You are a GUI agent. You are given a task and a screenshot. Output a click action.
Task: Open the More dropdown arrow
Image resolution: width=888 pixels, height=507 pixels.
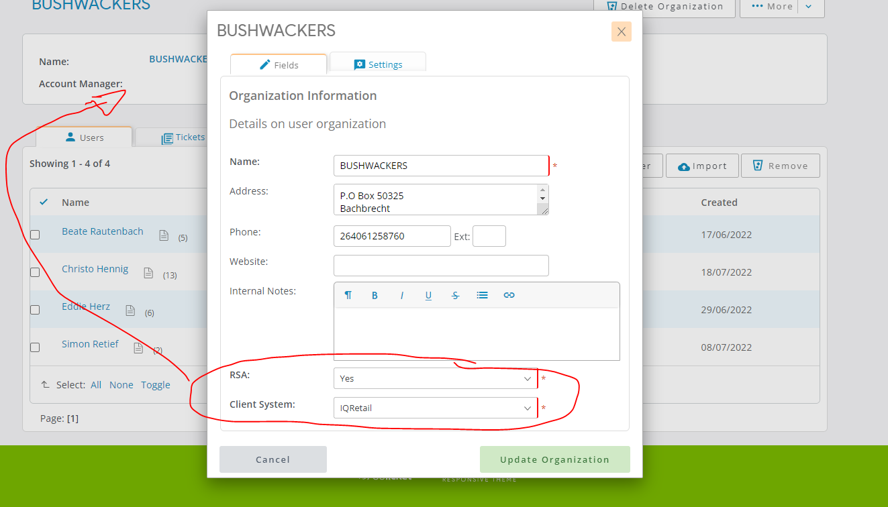pyautogui.click(x=809, y=7)
